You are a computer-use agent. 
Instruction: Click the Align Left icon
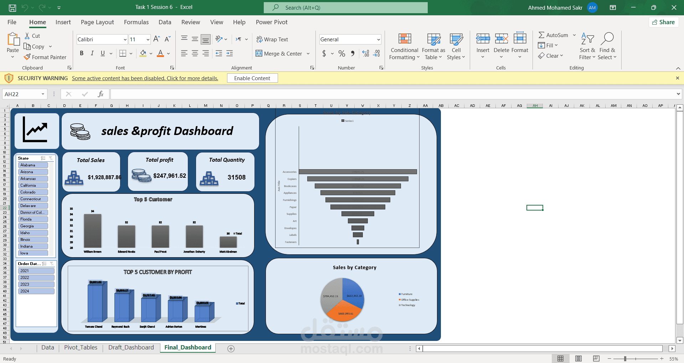184,53
